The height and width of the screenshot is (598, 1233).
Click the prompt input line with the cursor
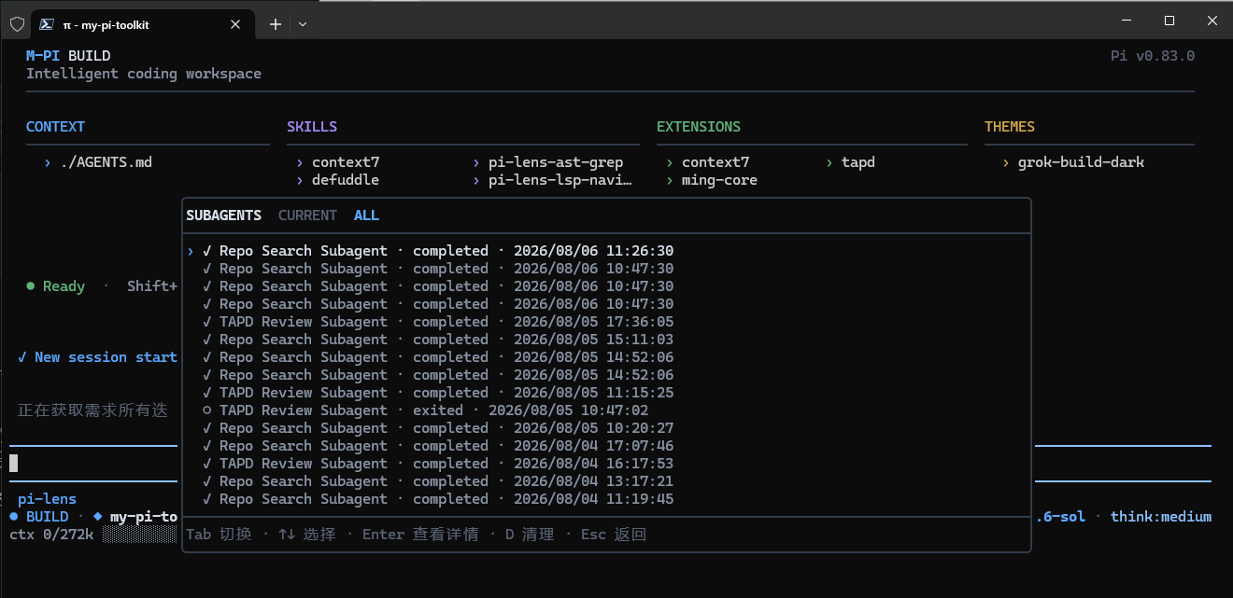95,463
